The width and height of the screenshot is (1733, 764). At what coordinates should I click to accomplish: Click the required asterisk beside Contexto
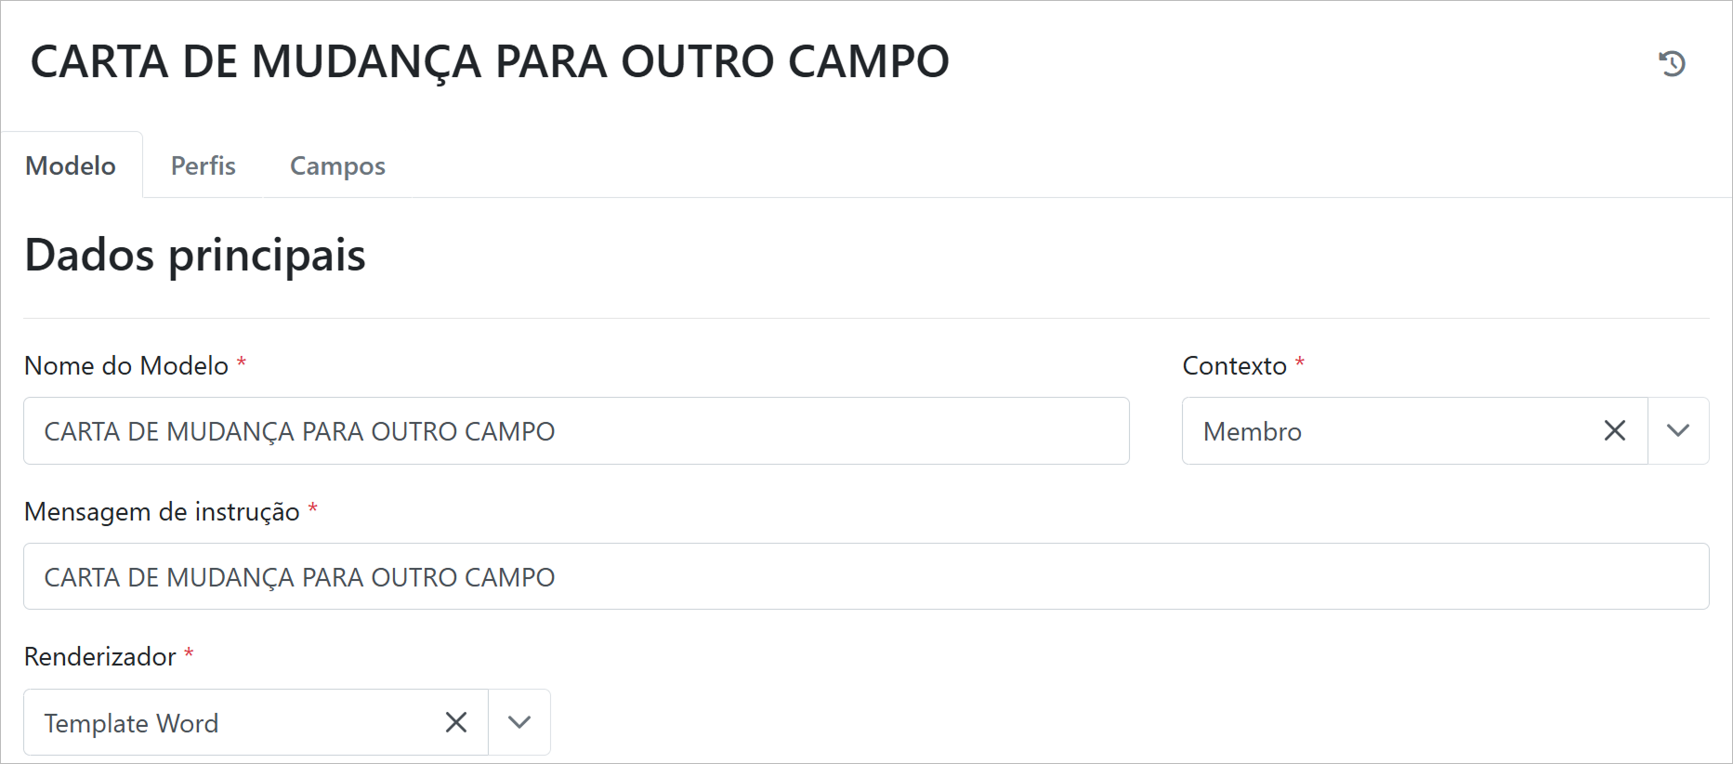pyautogui.click(x=1299, y=362)
